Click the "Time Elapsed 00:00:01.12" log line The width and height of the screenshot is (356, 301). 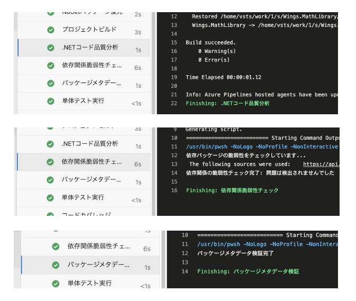tap(223, 77)
